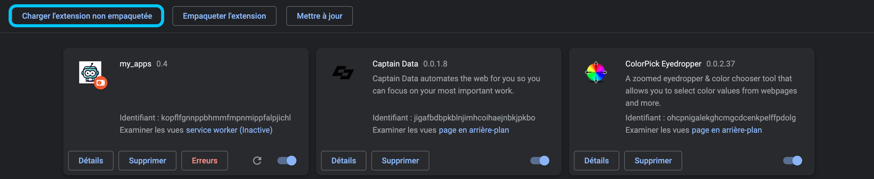Switch off the ColorPick Eyedropper toggle
874x179 pixels.
pyautogui.click(x=793, y=161)
